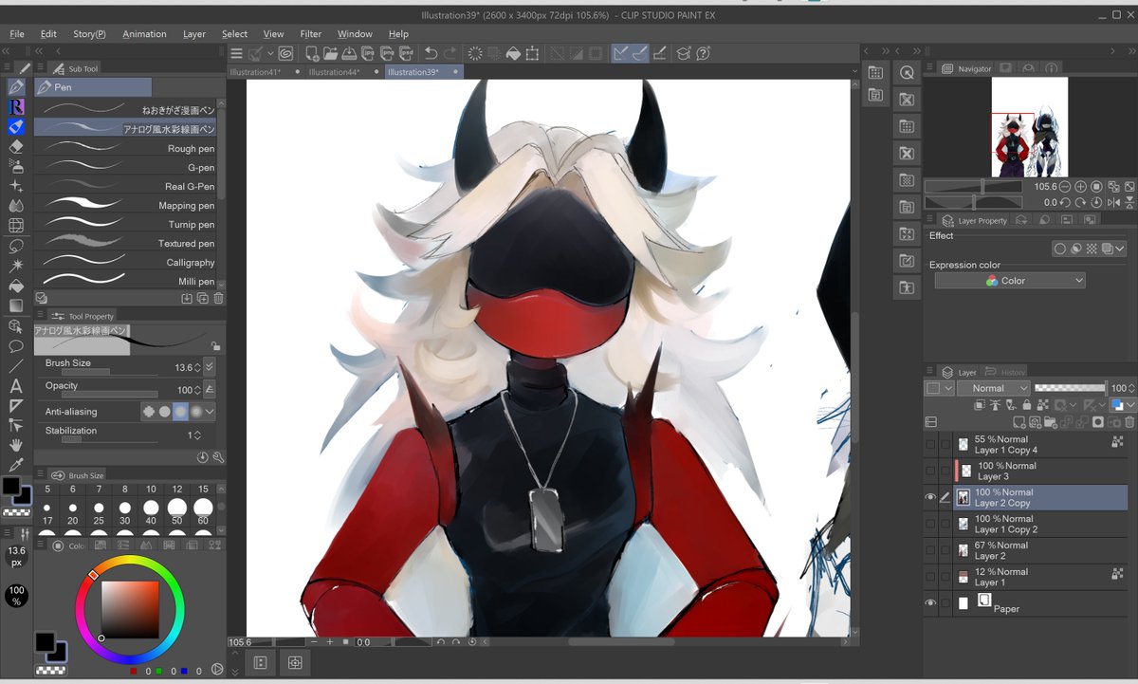
Task: Click the new layer icon in Layer panel
Action: (x=1019, y=421)
